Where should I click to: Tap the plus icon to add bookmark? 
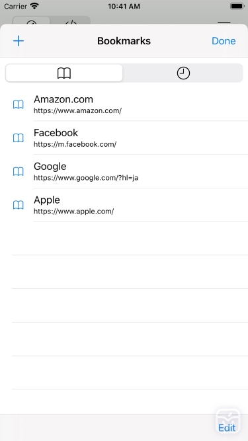pyautogui.click(x=19, y=41)
